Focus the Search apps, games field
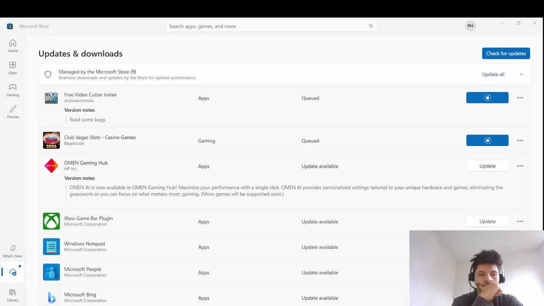544x306 pixels. point(271,26)
